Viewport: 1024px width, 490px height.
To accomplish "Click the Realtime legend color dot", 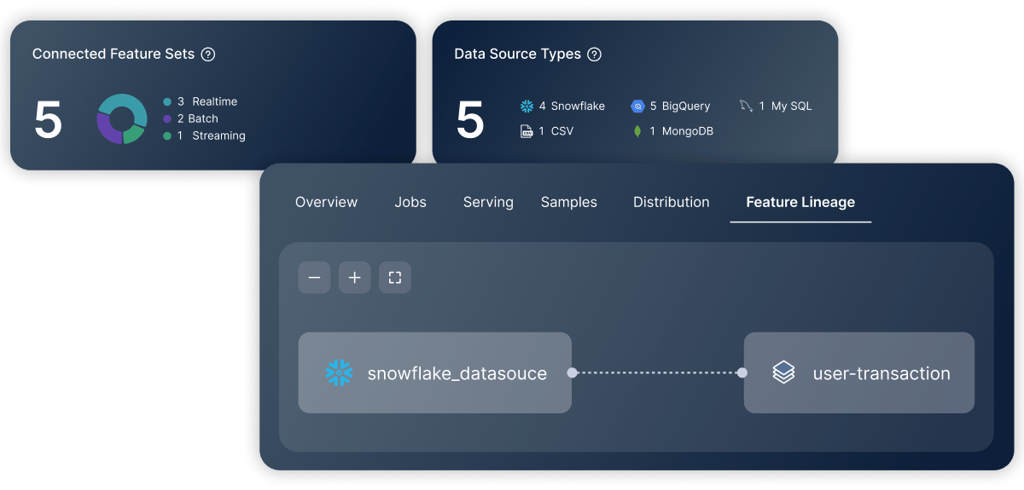I will click(167, 101).
